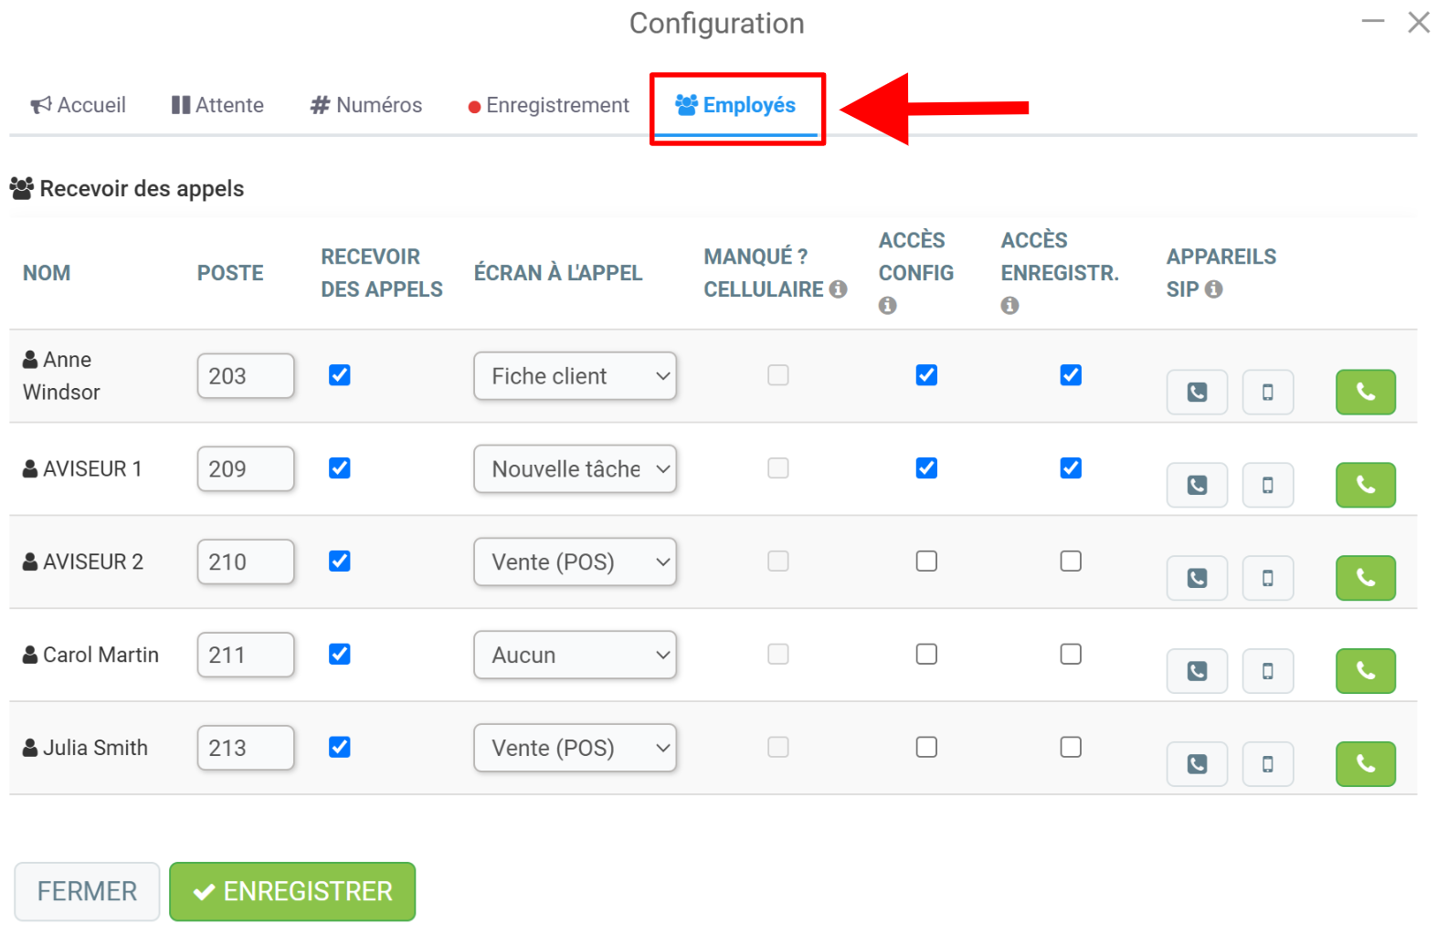The height and width of the screenshot is (934, 1437).
Task: Click the mobile device icon for AVISEUR 1
Action: [x=1267, y=486]
